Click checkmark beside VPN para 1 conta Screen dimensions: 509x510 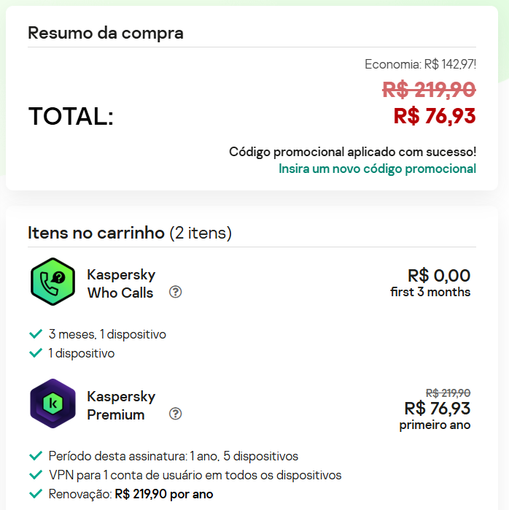36,475
